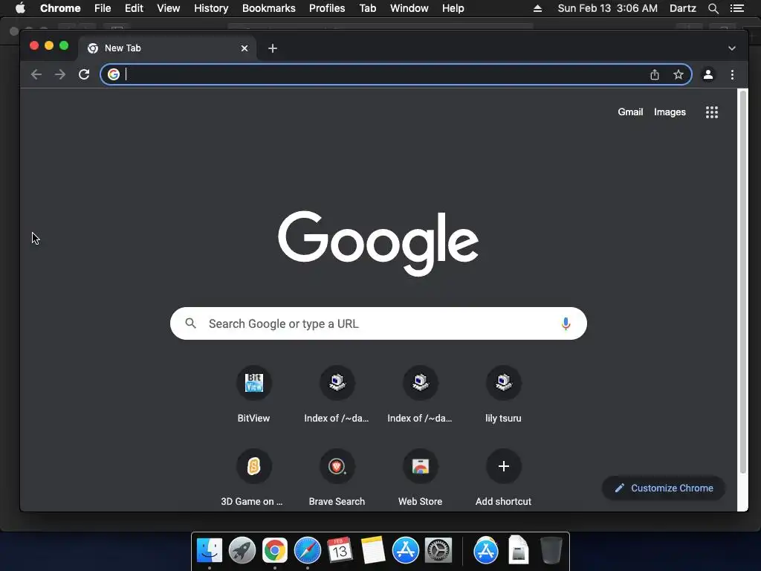Open the lily tsuru shortcut

coord(503,383)
